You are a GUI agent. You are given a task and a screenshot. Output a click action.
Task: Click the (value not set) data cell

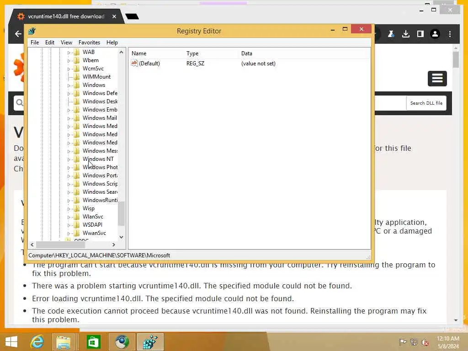pyautogui.click(x=258, y=63)
